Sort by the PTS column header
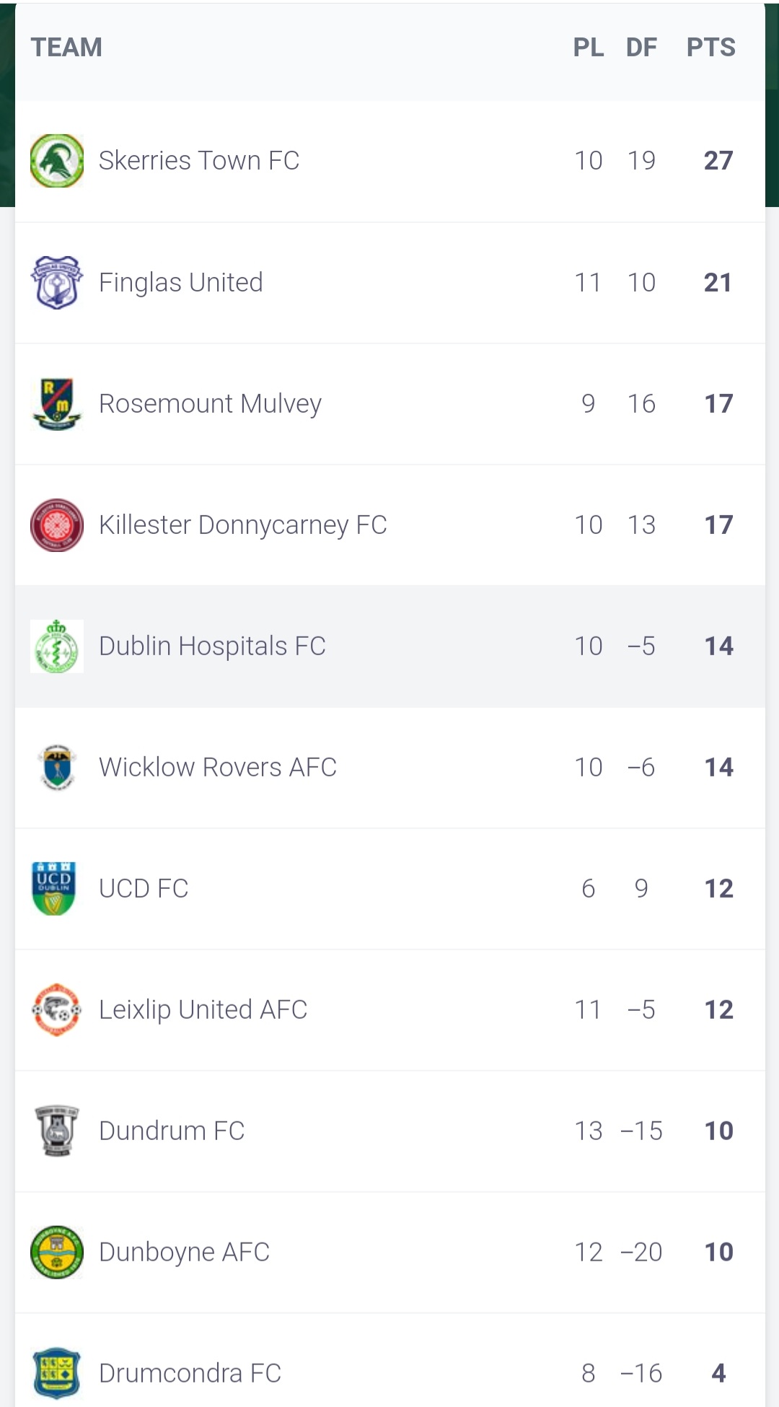The height and width of the screenshot is (1407, 779). point(711,48)
